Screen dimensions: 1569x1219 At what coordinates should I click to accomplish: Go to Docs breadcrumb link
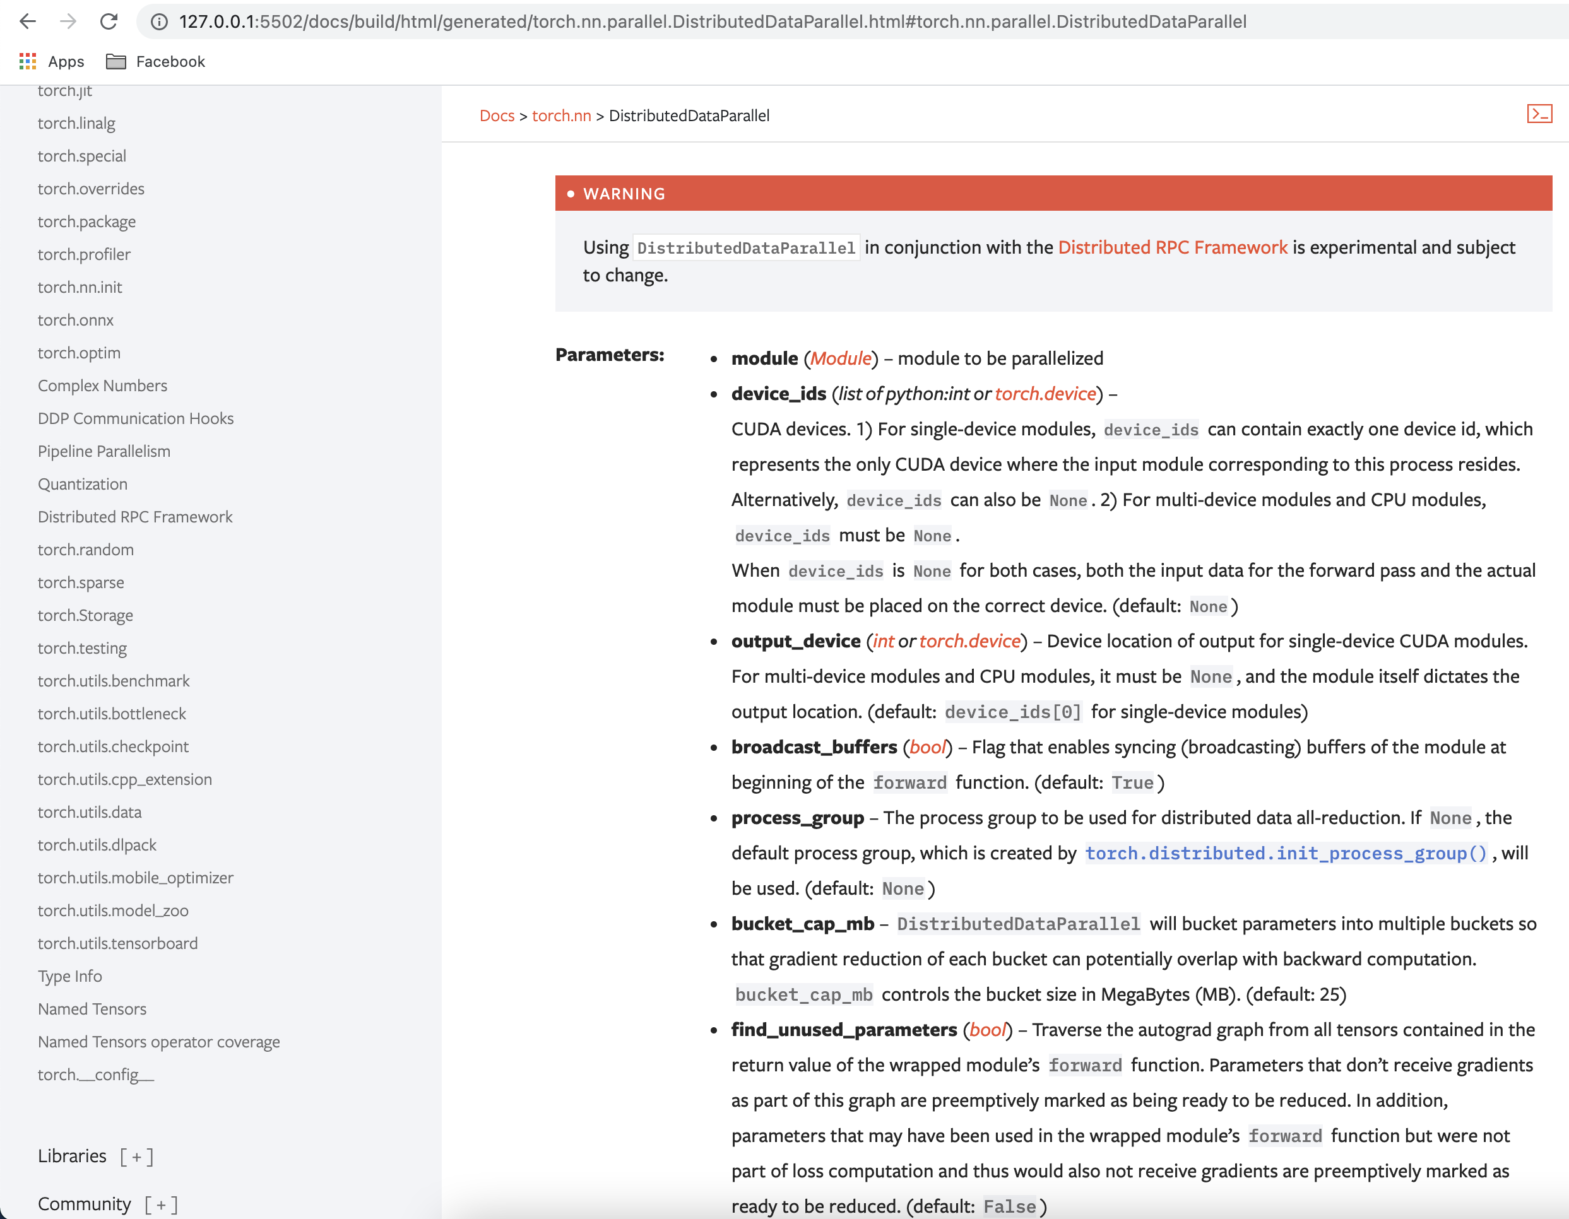coord(497,115)
